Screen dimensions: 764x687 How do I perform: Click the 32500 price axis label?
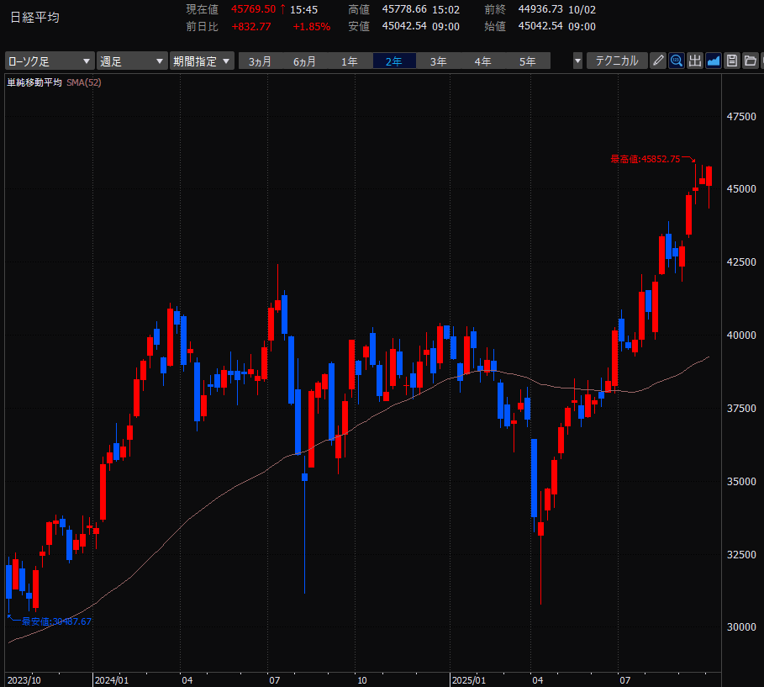[741, 554]
